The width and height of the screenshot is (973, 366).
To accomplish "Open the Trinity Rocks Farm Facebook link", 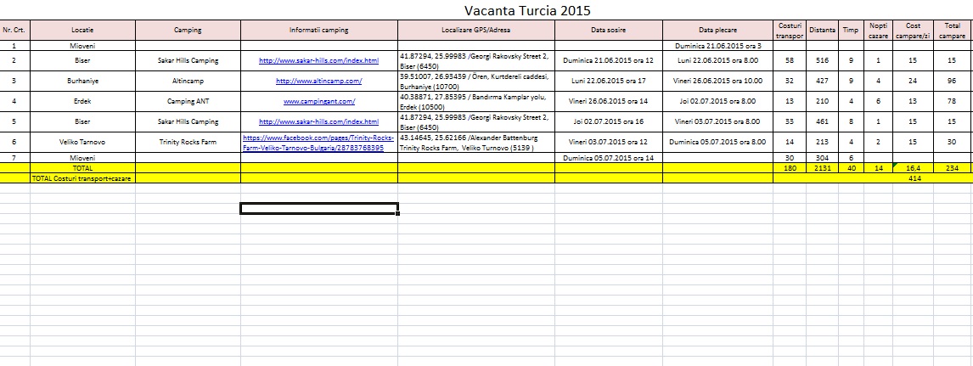I will [x=318, y=142].
